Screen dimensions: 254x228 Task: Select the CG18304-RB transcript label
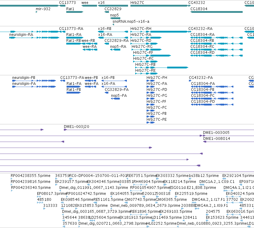(x=202, y=41)
